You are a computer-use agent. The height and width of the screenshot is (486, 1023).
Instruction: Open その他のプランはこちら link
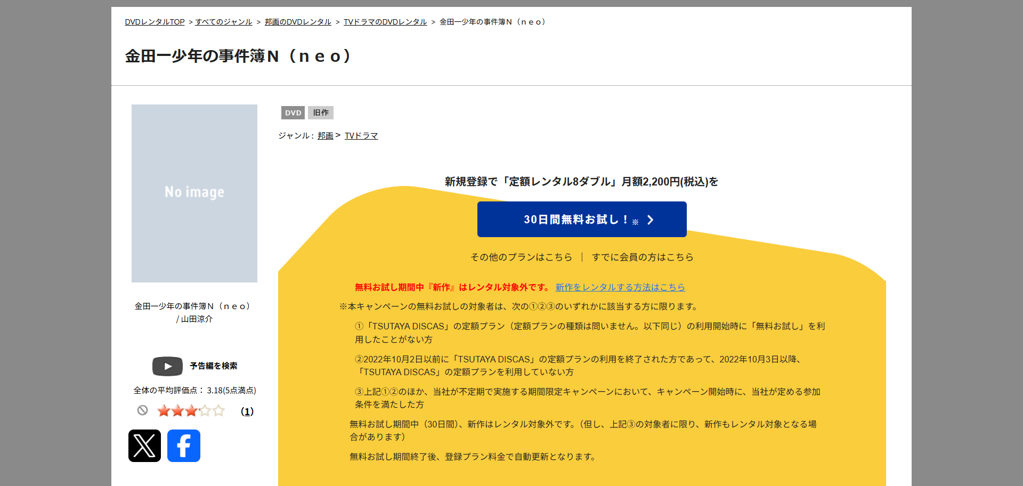[521, 257]
